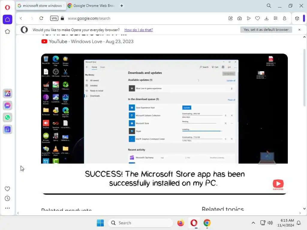This screenshot has width=307, height=230.
Task: Click the How do I do that? link
Action: 139,30
